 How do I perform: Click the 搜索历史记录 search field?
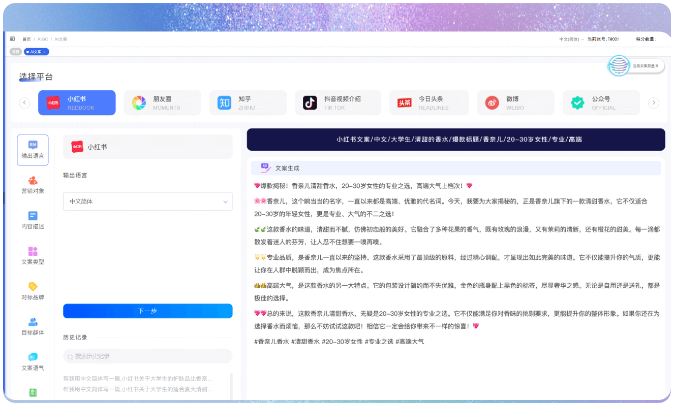147,356
